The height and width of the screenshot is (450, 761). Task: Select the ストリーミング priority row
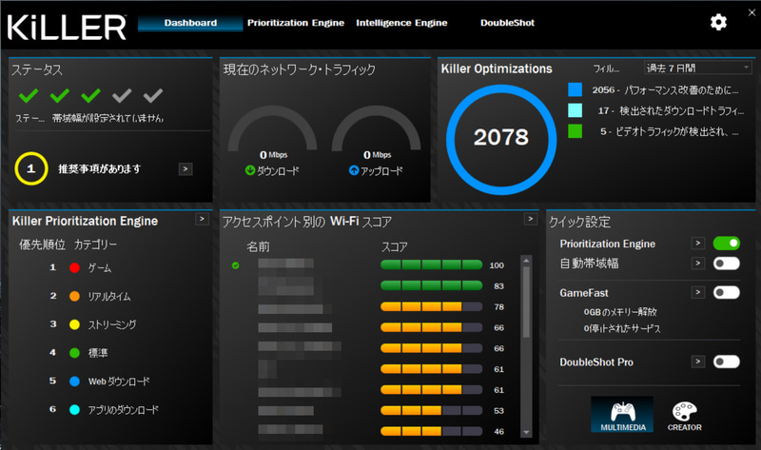click(92, 324)
